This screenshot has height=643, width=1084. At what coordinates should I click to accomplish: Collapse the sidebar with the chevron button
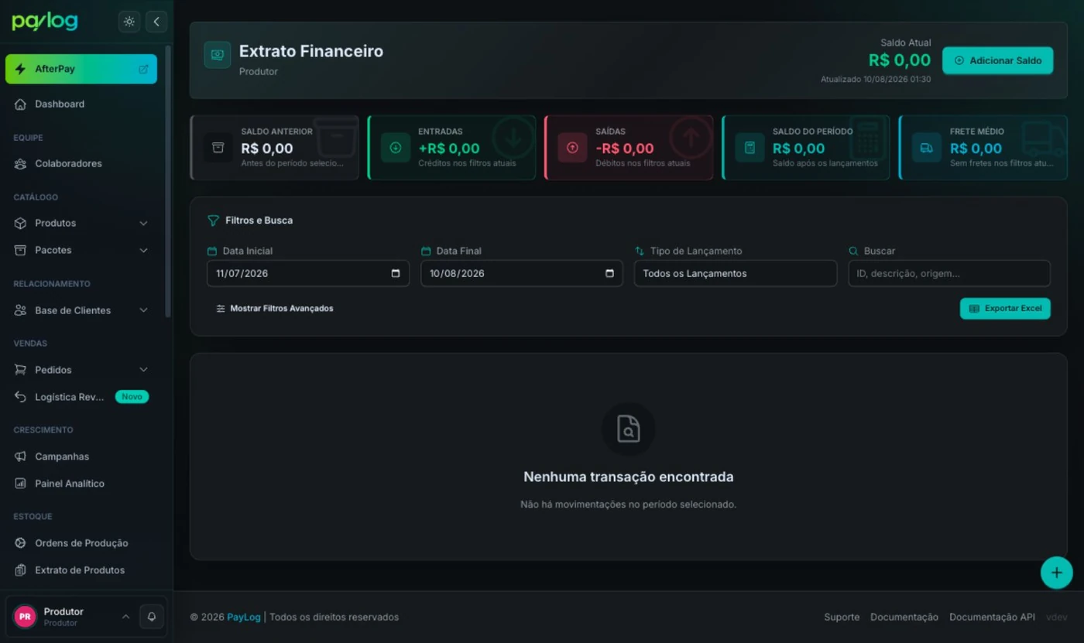(x=156, y=22)
